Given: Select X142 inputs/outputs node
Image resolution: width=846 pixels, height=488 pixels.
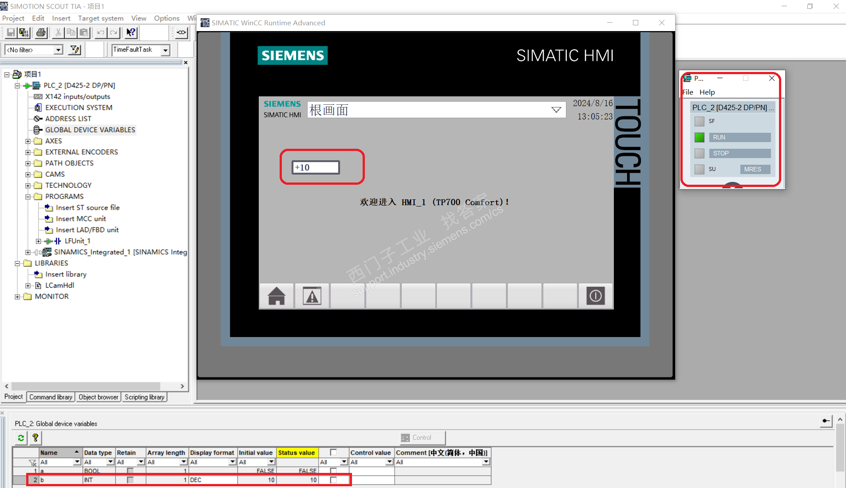Looking at the screenshot, I should click(x=78, y=96).
